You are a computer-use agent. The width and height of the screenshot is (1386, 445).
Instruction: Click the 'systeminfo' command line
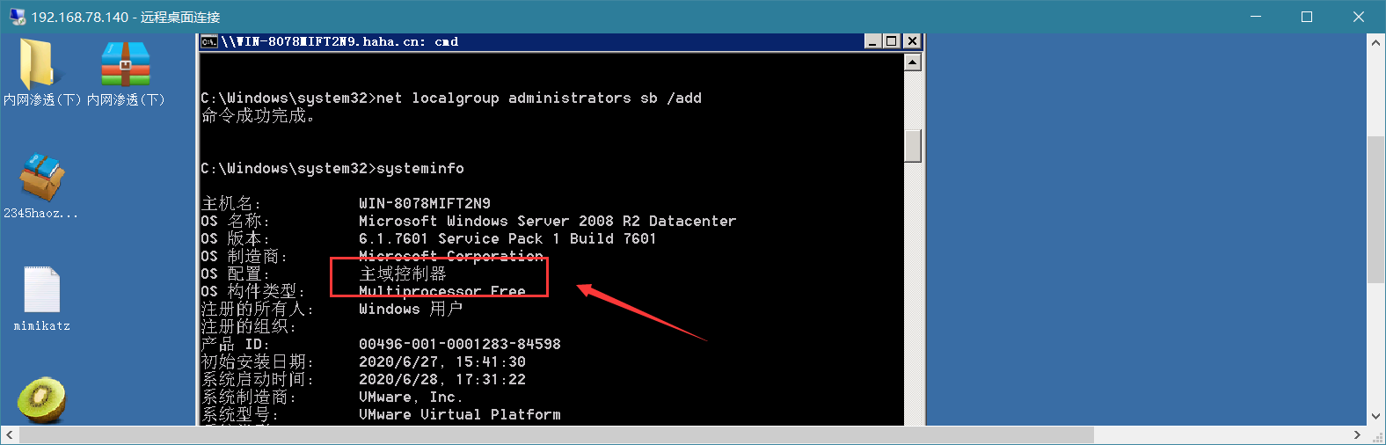coord(332,168)
